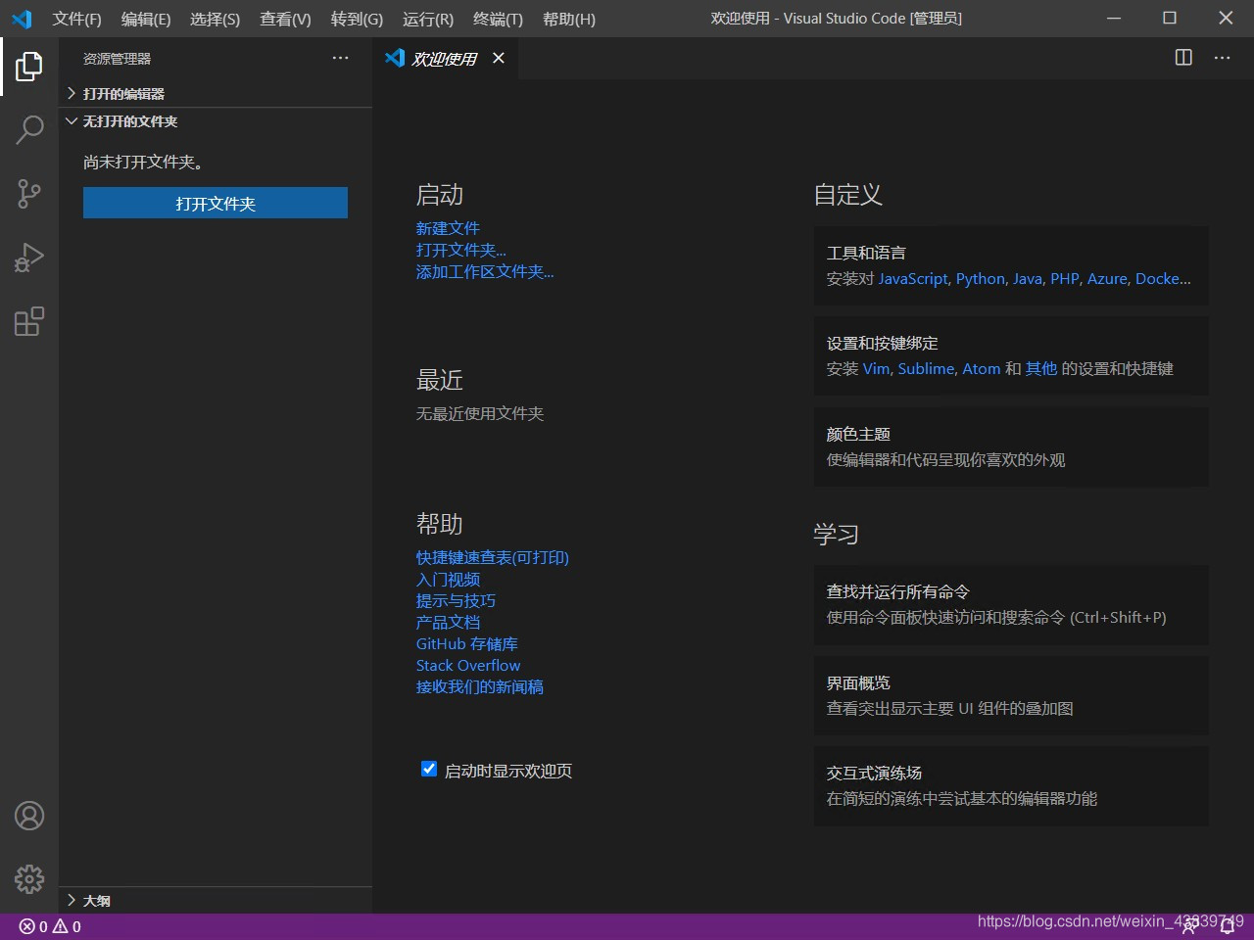Toggle 启动时显示欢迎页 checkbox
The height and width of the screenshot is (940, 1254).
point(428,769)
